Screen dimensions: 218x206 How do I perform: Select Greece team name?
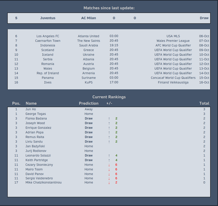pos(89,50)
